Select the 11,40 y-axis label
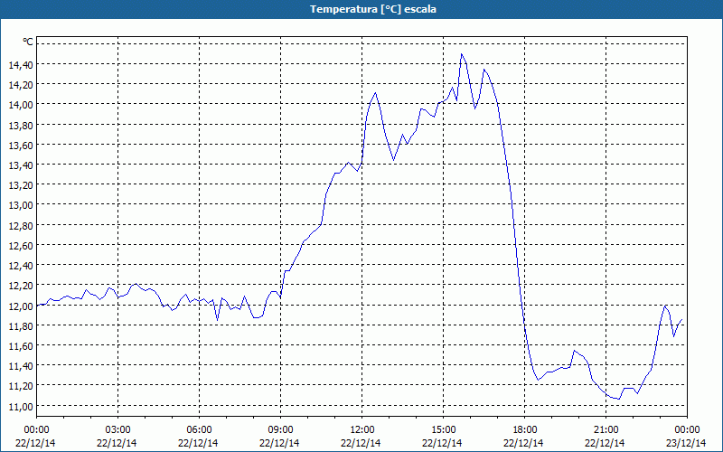The width and height of the screenshot is (723, 452). coord(21,366)
